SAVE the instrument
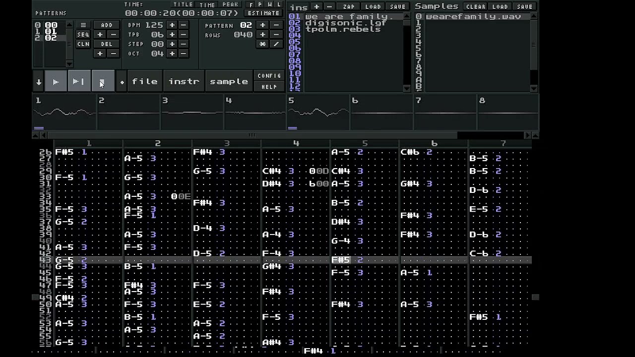The image size is (635, 357). click(x=397, y=6)
